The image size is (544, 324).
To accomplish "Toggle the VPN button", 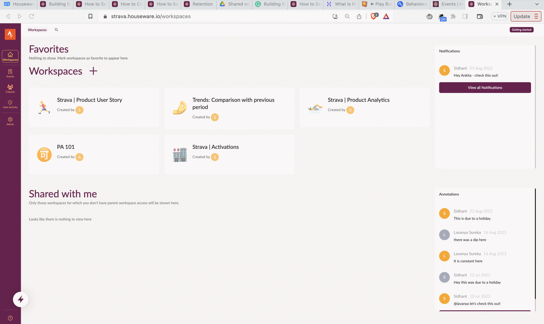I will click(x=500, y=16).
